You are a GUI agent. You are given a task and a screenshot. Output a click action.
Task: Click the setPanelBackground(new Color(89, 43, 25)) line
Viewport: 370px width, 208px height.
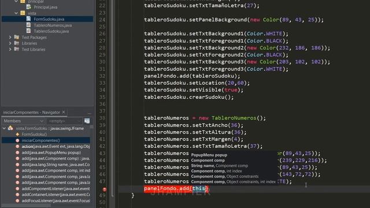pos(234,20)
